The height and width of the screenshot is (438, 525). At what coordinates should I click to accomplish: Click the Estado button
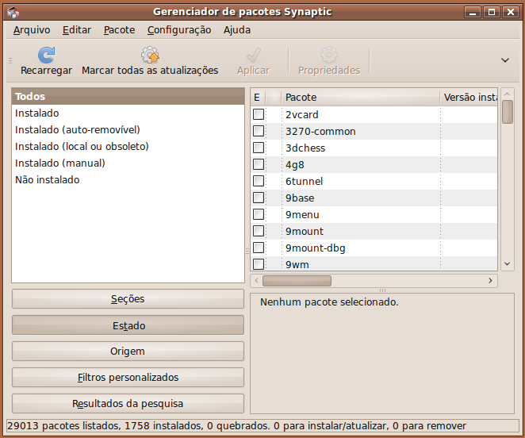pyautogui.click(x=128, y=325)
